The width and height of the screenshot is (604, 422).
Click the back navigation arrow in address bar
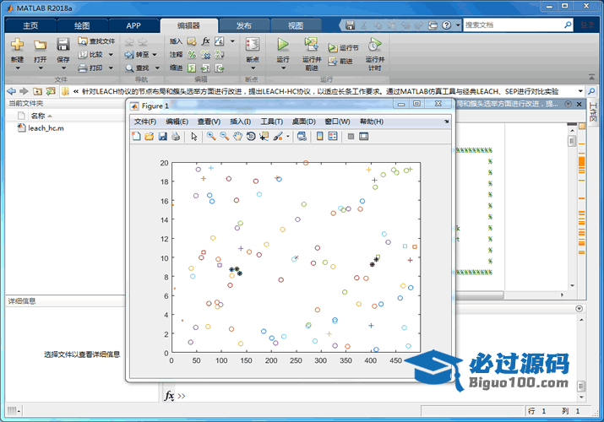tap(12, 91)
